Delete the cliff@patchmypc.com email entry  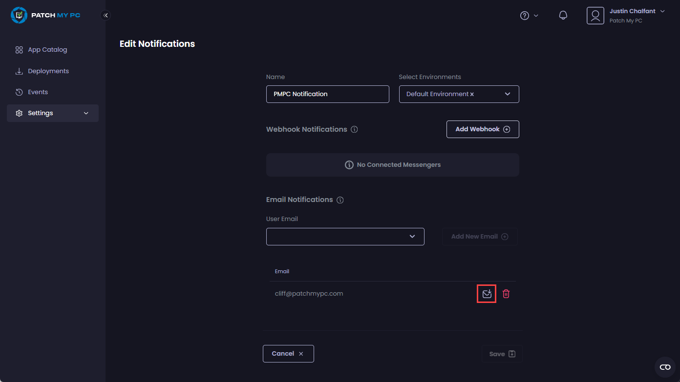[506, 294]
